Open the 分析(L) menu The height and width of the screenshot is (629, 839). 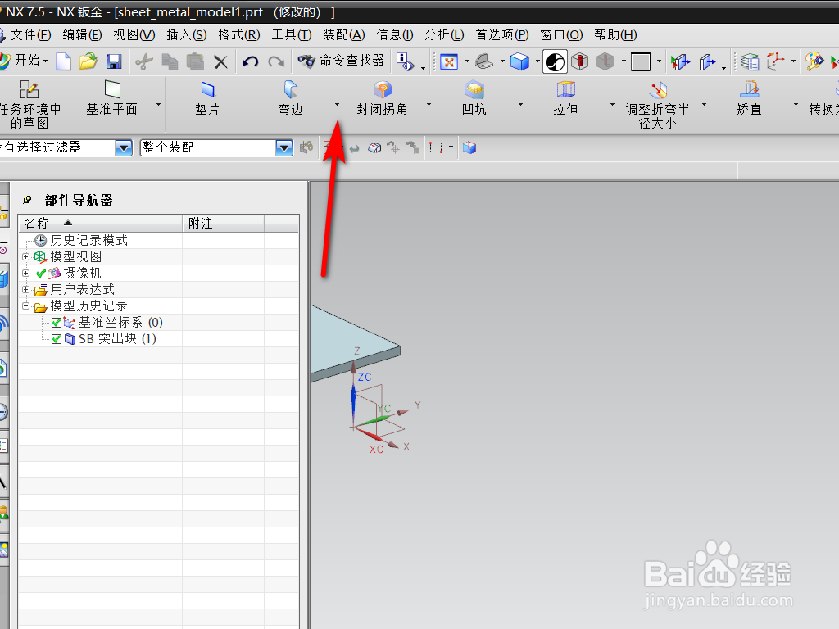(x=444, y=34)
